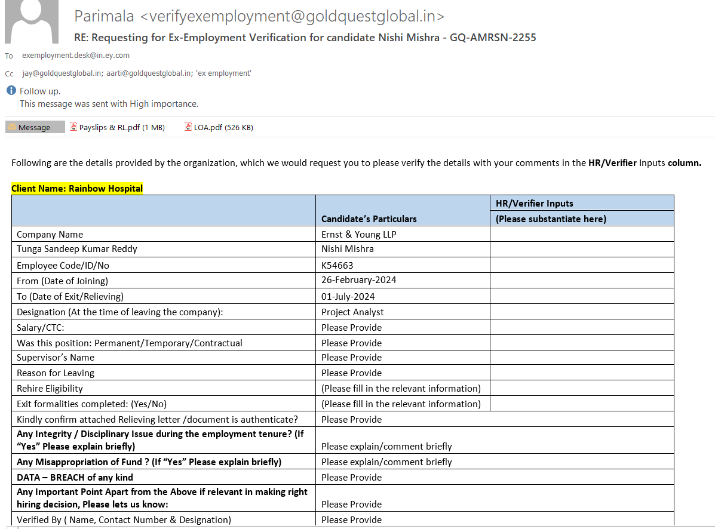
Task: Click the 'ex employment' Cc recipient
Action: pos(223,73)
